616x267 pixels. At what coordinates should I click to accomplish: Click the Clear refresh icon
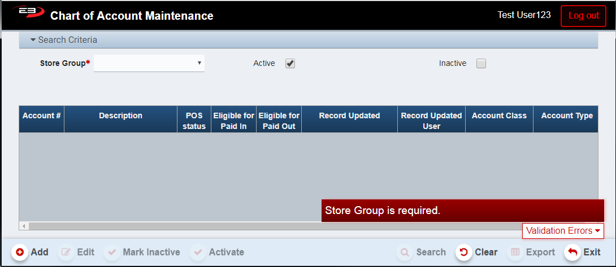[x=464, y=252]
